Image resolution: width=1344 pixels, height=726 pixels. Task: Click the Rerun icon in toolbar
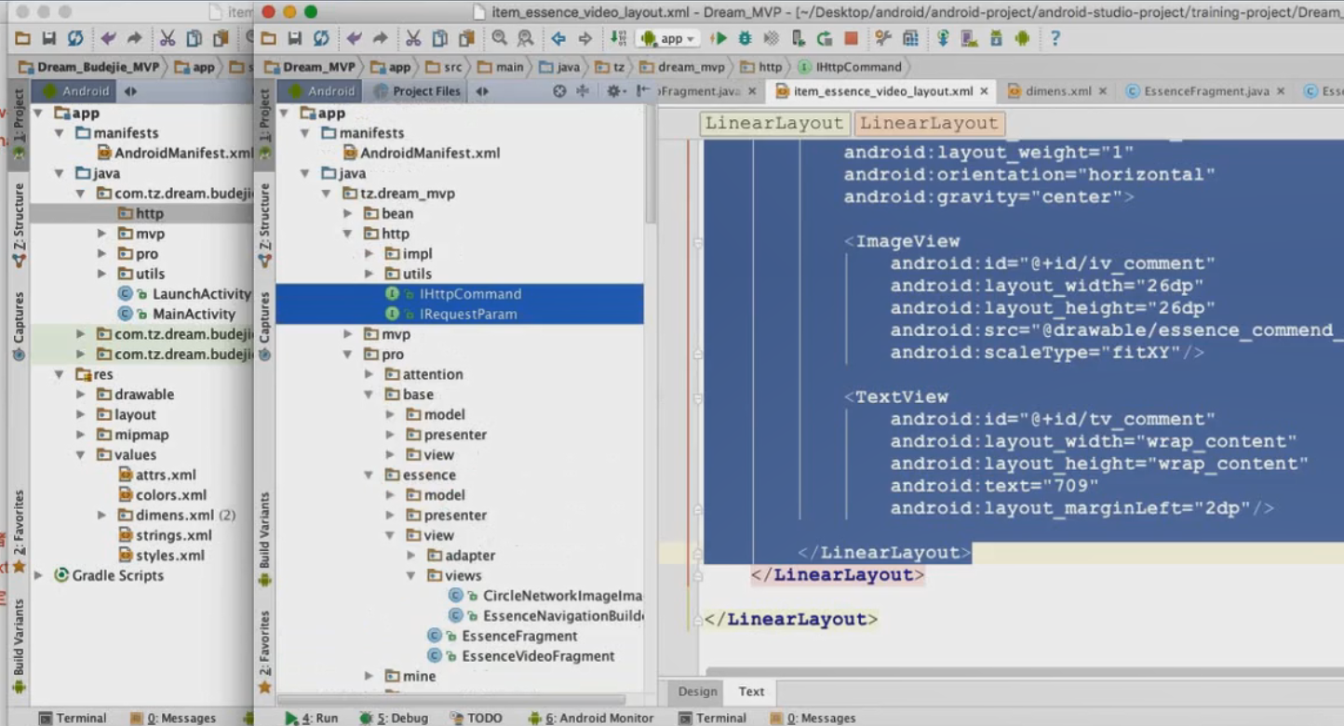click(825, 38)
